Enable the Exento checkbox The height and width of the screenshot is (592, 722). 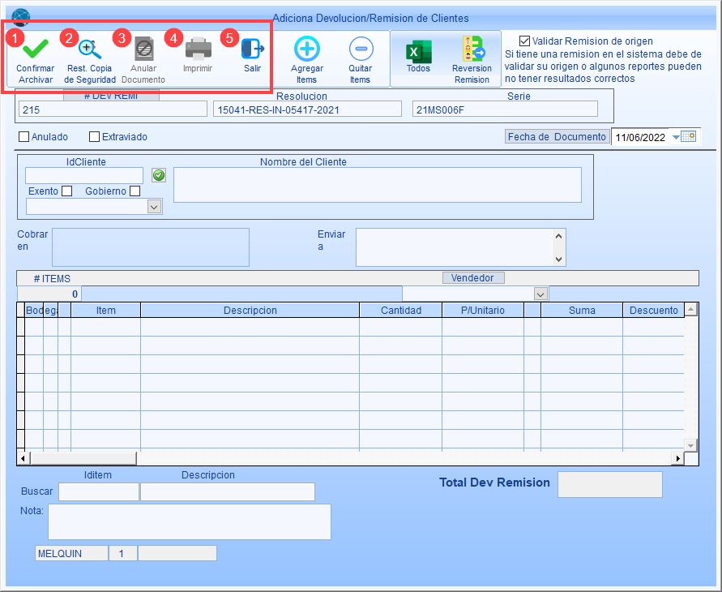(x=66, y=191)
